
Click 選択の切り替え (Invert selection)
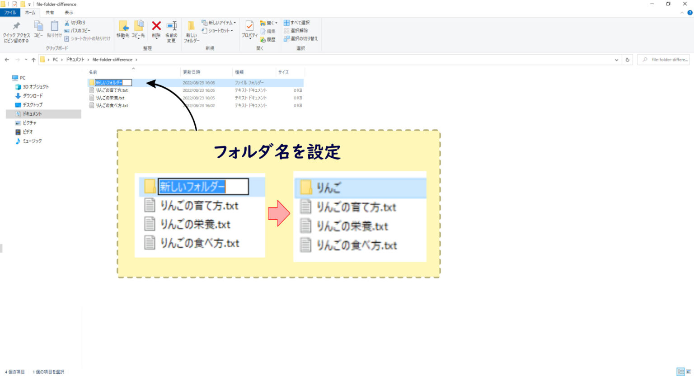[301, 39]
